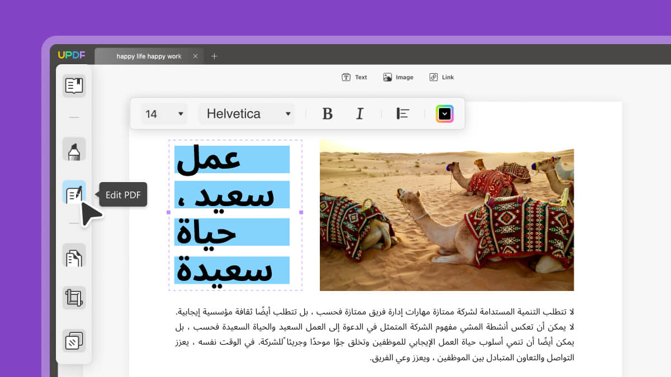Select the Edit PDF tool in the sidebar
Viewport: 671px width, 377px height.
coord(74,194)
